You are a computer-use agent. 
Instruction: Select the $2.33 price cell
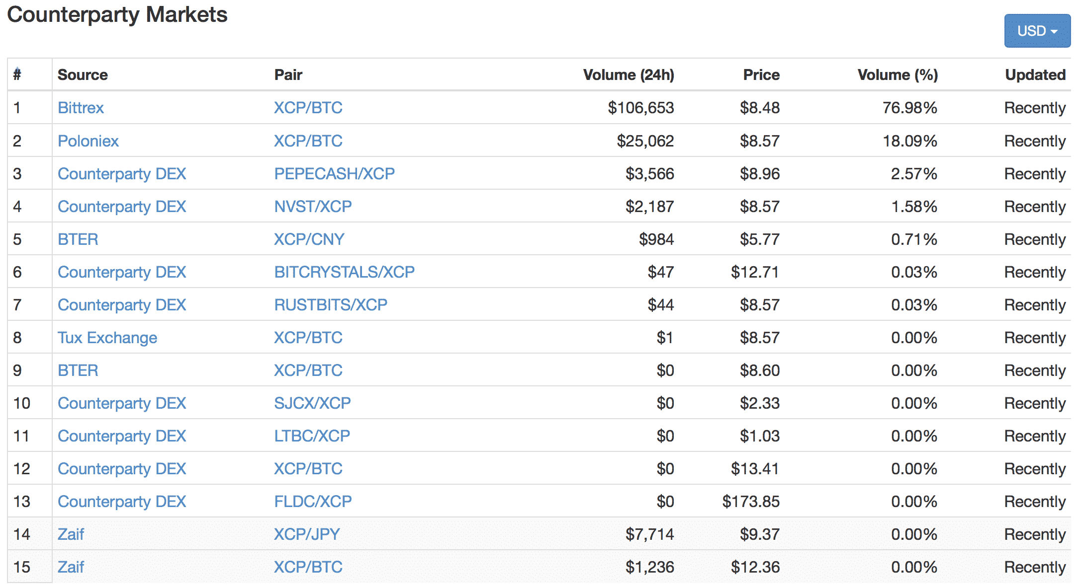click(x=760, y=403)
